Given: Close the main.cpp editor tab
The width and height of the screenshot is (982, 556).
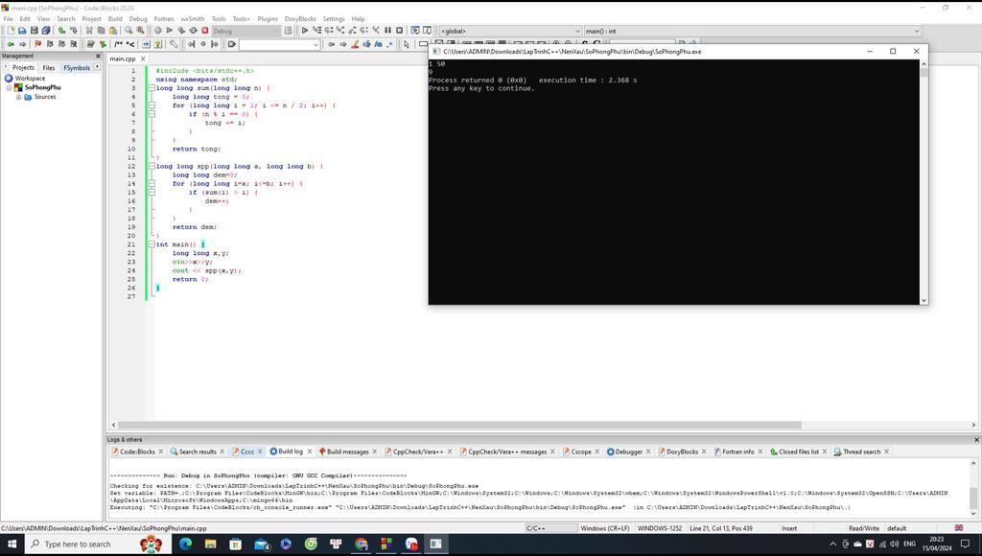Looking at the screenshot, I should click(143, 58).
